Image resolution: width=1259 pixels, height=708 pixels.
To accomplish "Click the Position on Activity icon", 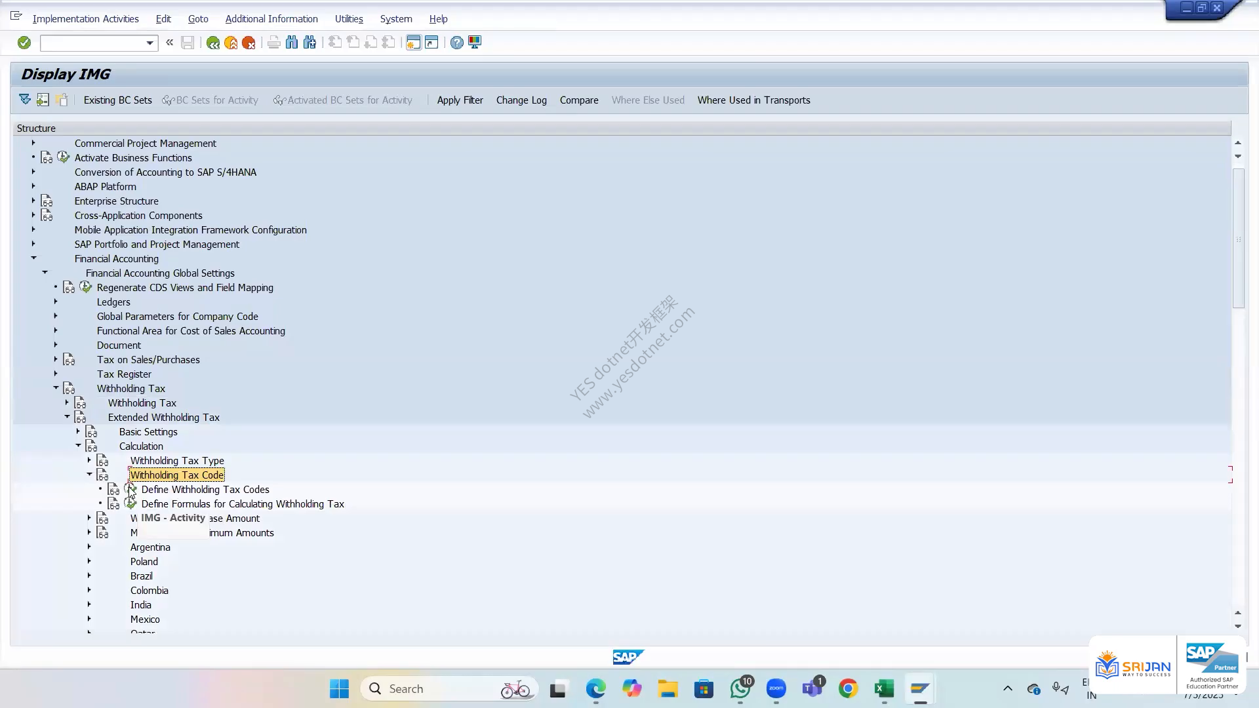I will 43,100.
